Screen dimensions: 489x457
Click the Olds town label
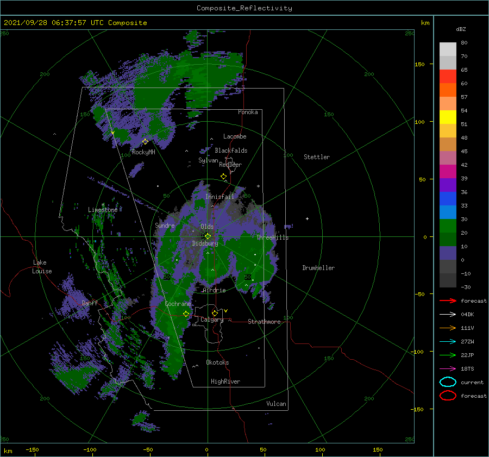coord(207,227)
